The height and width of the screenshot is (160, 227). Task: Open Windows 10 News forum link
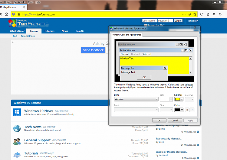pyautogui.click(x=39, y=111)
